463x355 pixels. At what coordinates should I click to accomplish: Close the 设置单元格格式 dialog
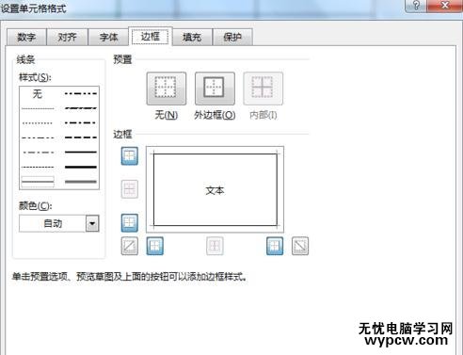pyautogui.click(x=445, y=6)
